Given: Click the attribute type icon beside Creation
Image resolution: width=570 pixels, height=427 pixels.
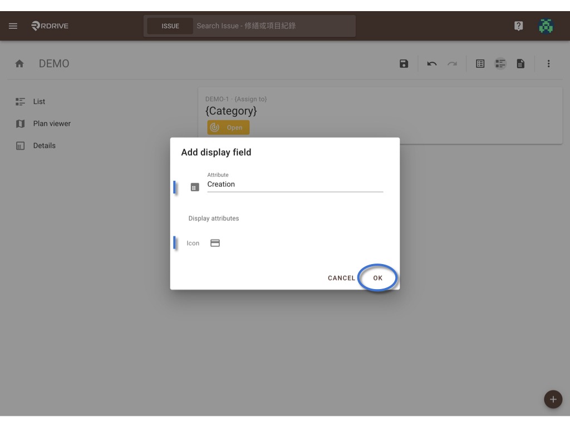Looking at the screenshot, I should point(195,187).
